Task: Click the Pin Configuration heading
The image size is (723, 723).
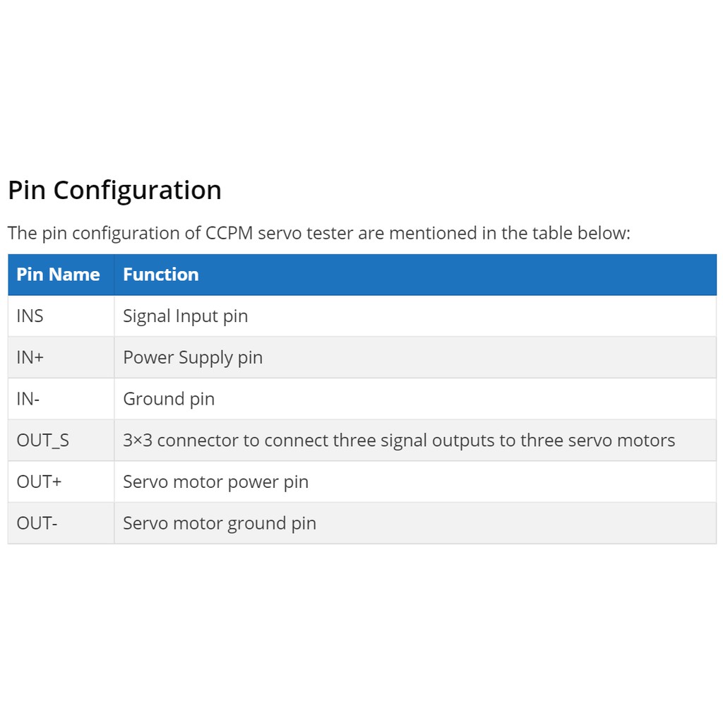Action: point(115,190)
